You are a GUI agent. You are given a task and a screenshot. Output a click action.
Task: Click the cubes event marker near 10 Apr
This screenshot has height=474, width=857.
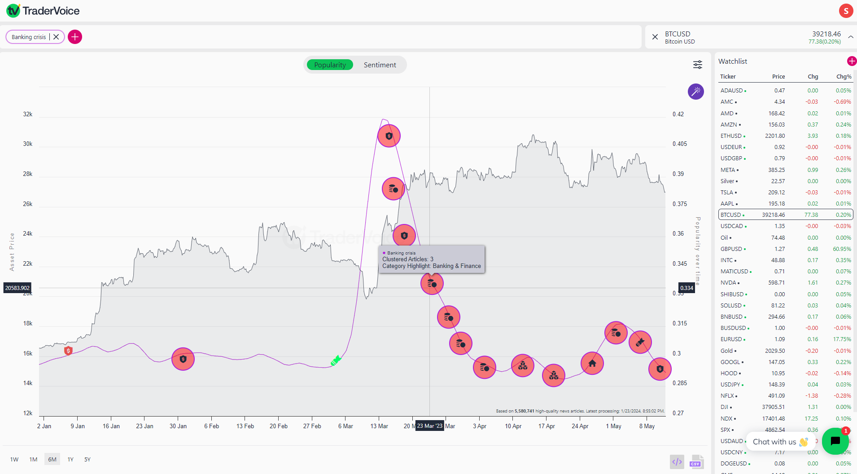[x=523, y=365]
